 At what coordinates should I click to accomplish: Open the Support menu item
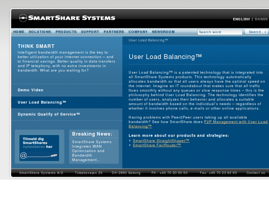click(90, 32)
